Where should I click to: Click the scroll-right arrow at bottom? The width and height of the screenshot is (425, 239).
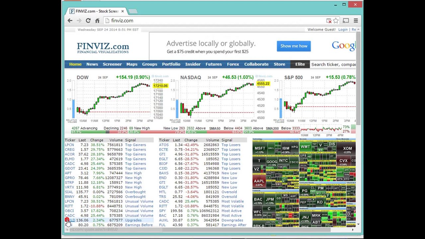coord(353,229)
